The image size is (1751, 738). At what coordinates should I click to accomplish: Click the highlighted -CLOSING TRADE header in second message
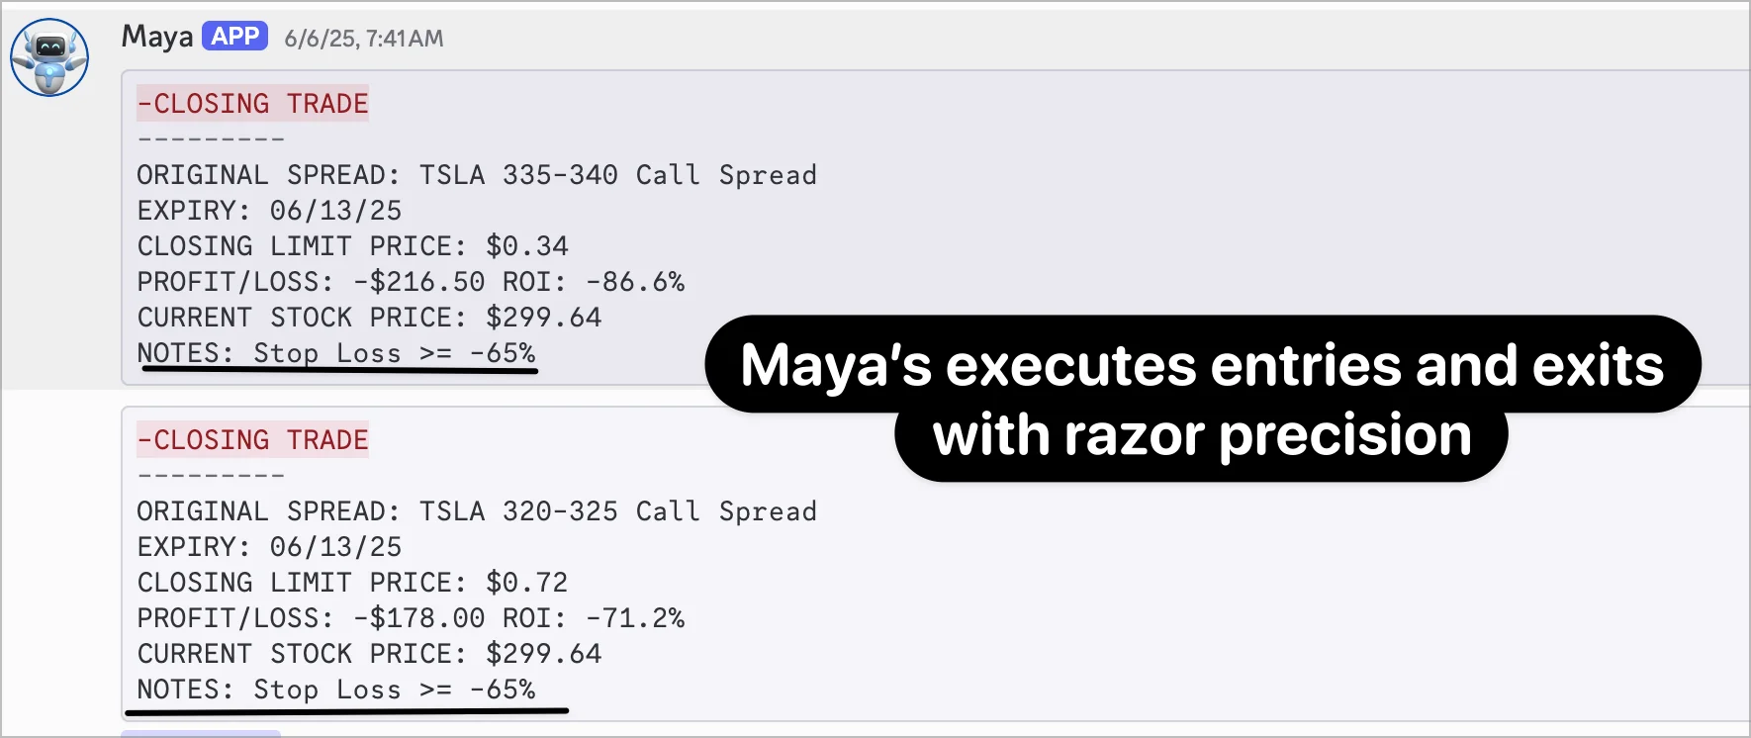coord(251,439)
